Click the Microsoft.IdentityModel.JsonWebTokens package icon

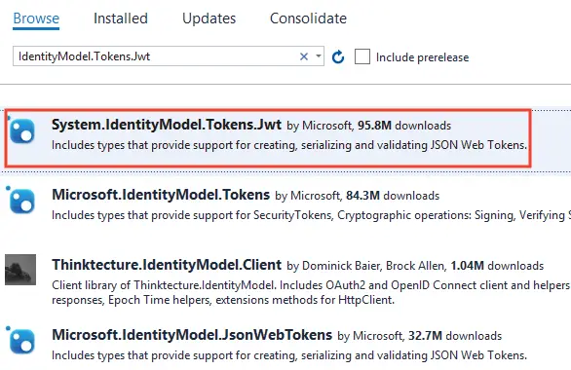pos(22,341)
